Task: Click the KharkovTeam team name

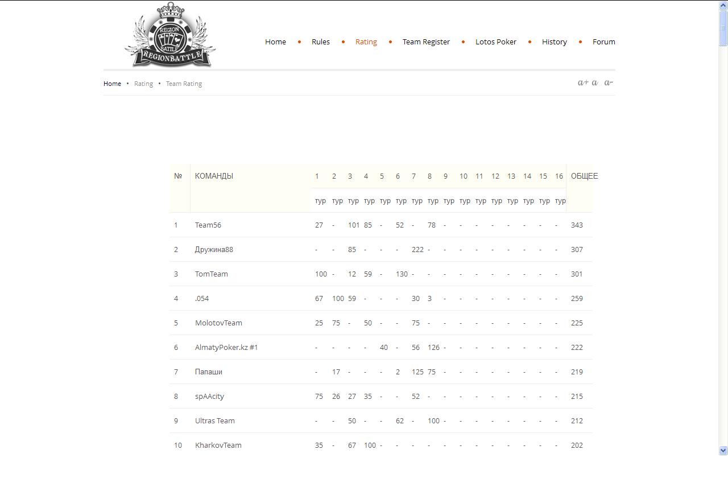Action: pyautogui.click(x=218, y=446)
